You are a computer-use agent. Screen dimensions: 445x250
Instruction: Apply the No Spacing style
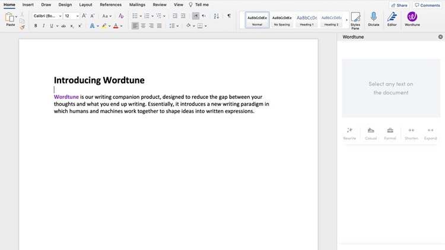tap(282, 20)
